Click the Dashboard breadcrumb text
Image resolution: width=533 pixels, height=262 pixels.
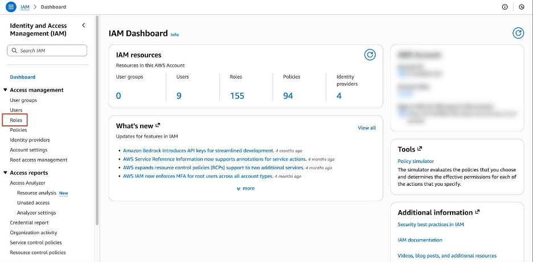point(54,7)
